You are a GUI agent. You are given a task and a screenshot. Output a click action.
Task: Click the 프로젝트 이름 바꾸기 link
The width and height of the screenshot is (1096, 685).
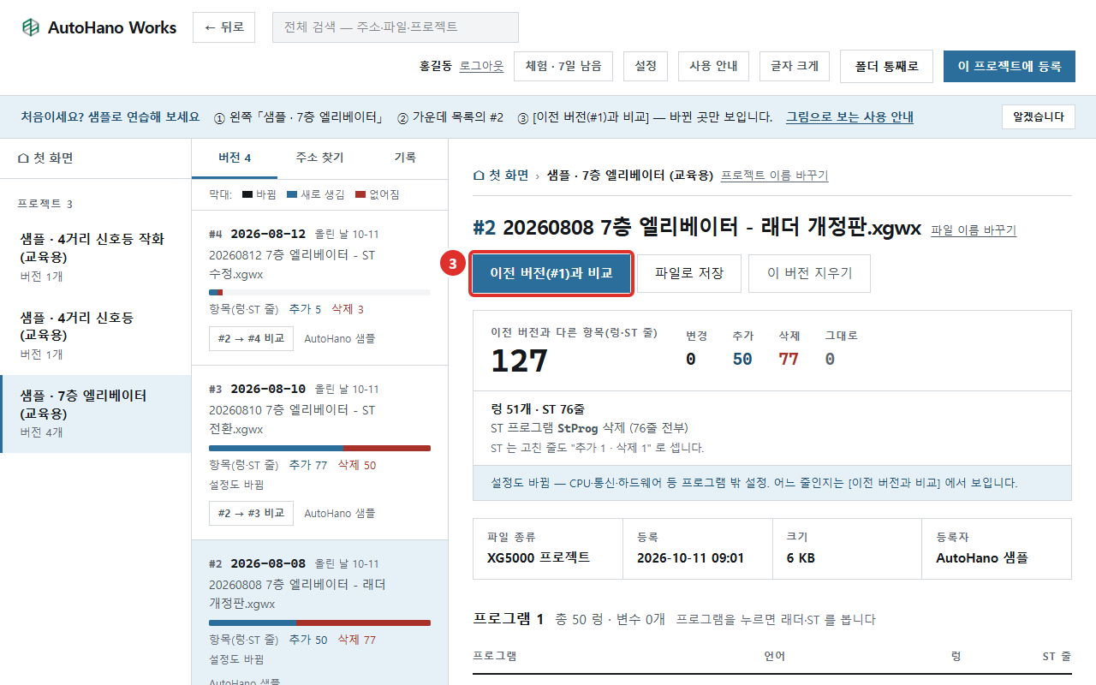pos(775,176)
